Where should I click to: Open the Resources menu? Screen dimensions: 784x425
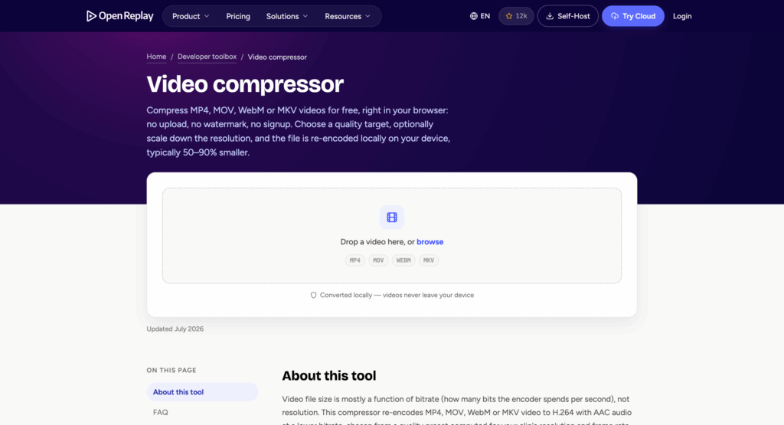(348, 16)
